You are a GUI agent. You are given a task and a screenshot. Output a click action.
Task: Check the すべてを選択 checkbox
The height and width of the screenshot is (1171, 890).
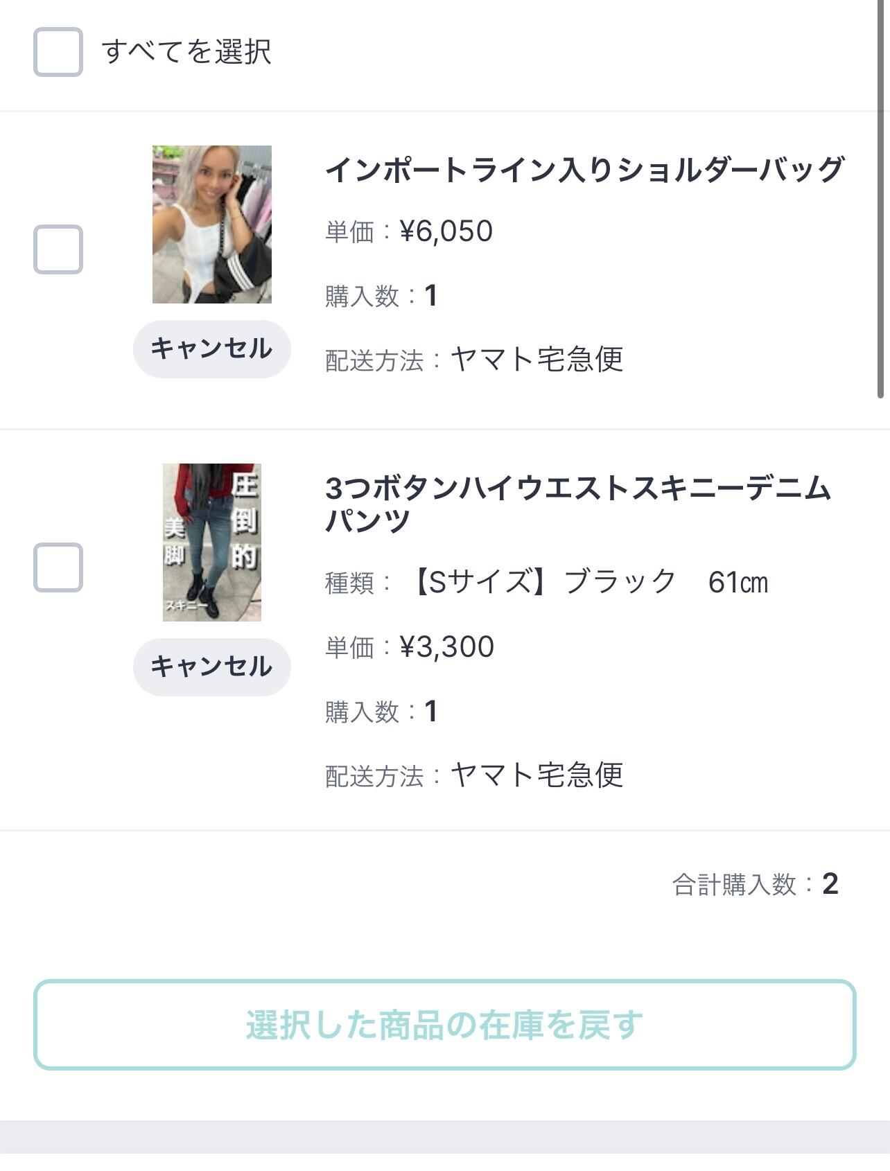coord(58,52)
